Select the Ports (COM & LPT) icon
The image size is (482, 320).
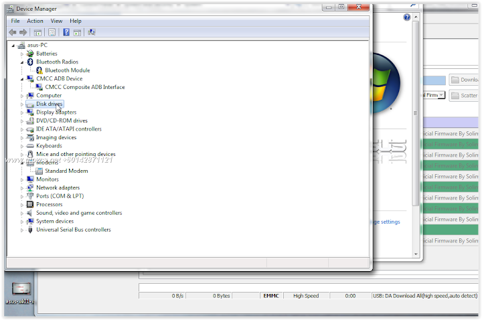(30, 195)
